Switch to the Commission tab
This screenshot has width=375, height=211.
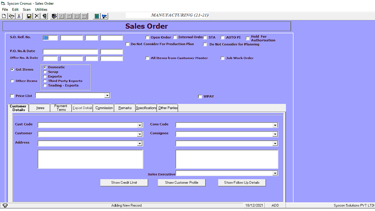(x=104, y=108)
